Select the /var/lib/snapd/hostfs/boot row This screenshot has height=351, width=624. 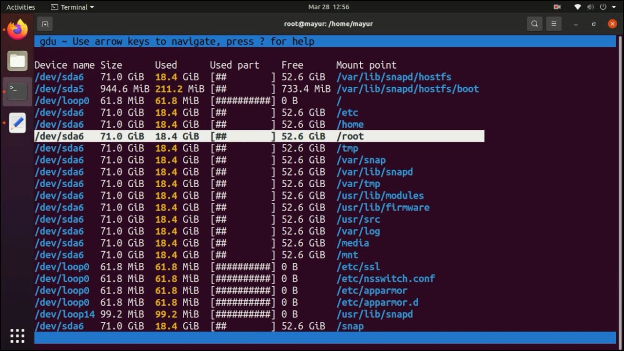(x=407, y=89)
